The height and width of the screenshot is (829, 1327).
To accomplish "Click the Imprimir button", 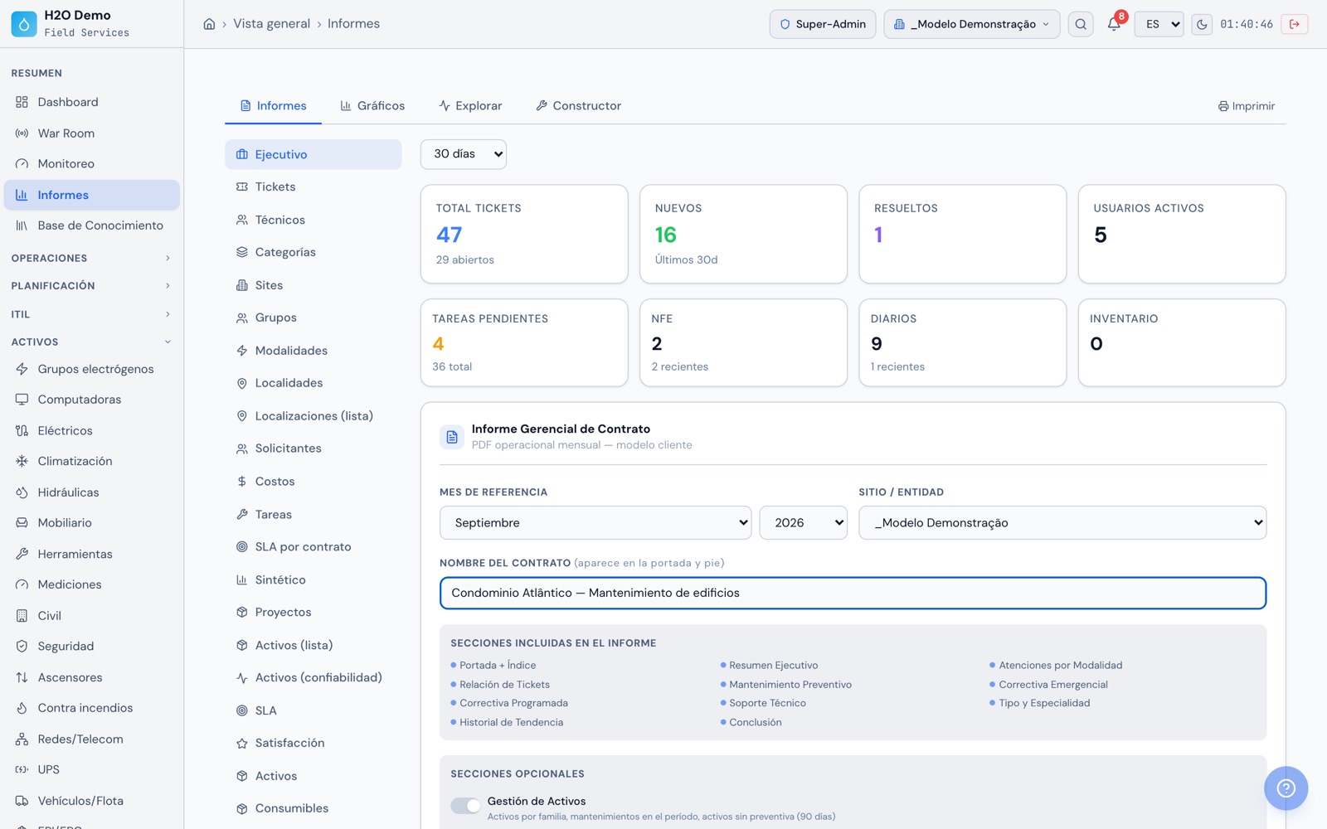I will (1247, 106).
